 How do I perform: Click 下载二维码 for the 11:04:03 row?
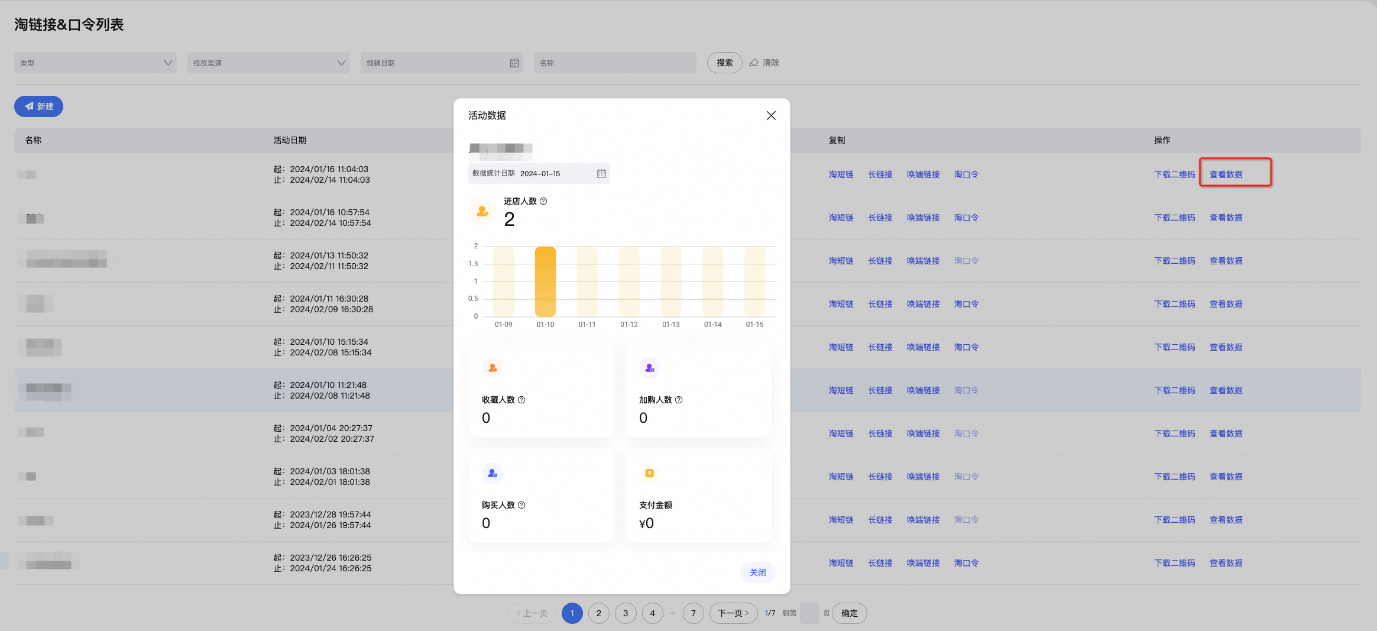point(1174,174)
